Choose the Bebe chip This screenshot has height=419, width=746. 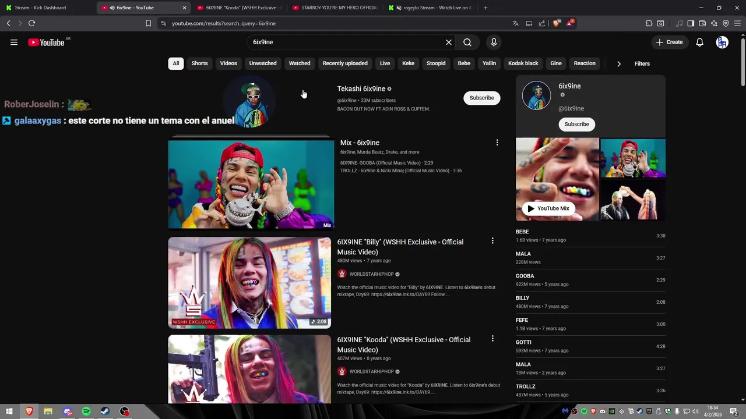tap(464, 63)
